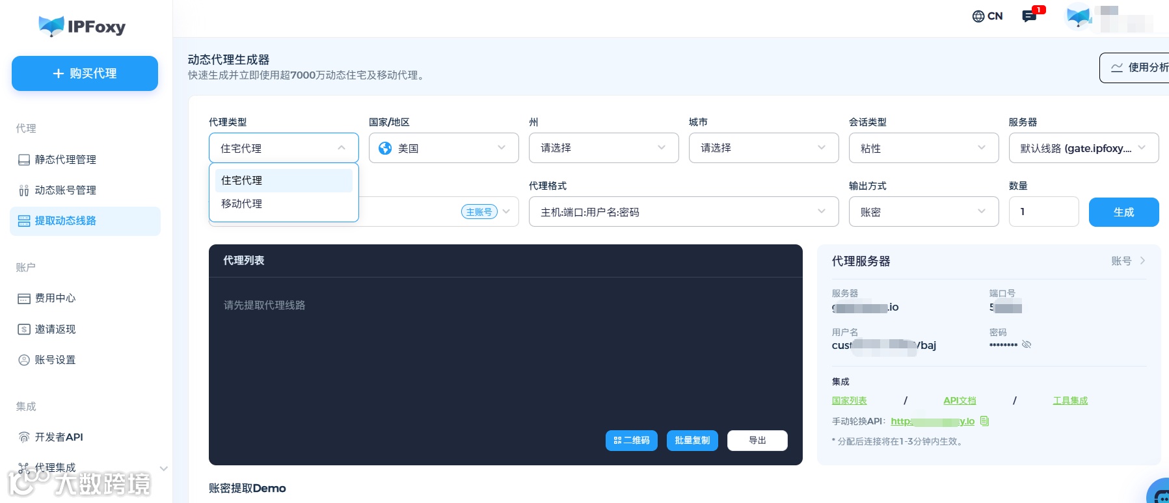This screenshot has height=503, width=1169.
Task: Open the 国家列表 link
Action: tap(849, 401)
